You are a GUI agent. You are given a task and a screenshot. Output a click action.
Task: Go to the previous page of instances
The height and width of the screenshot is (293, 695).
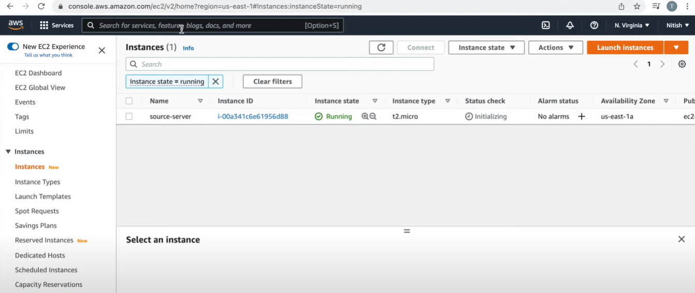[x=635, y=64]
